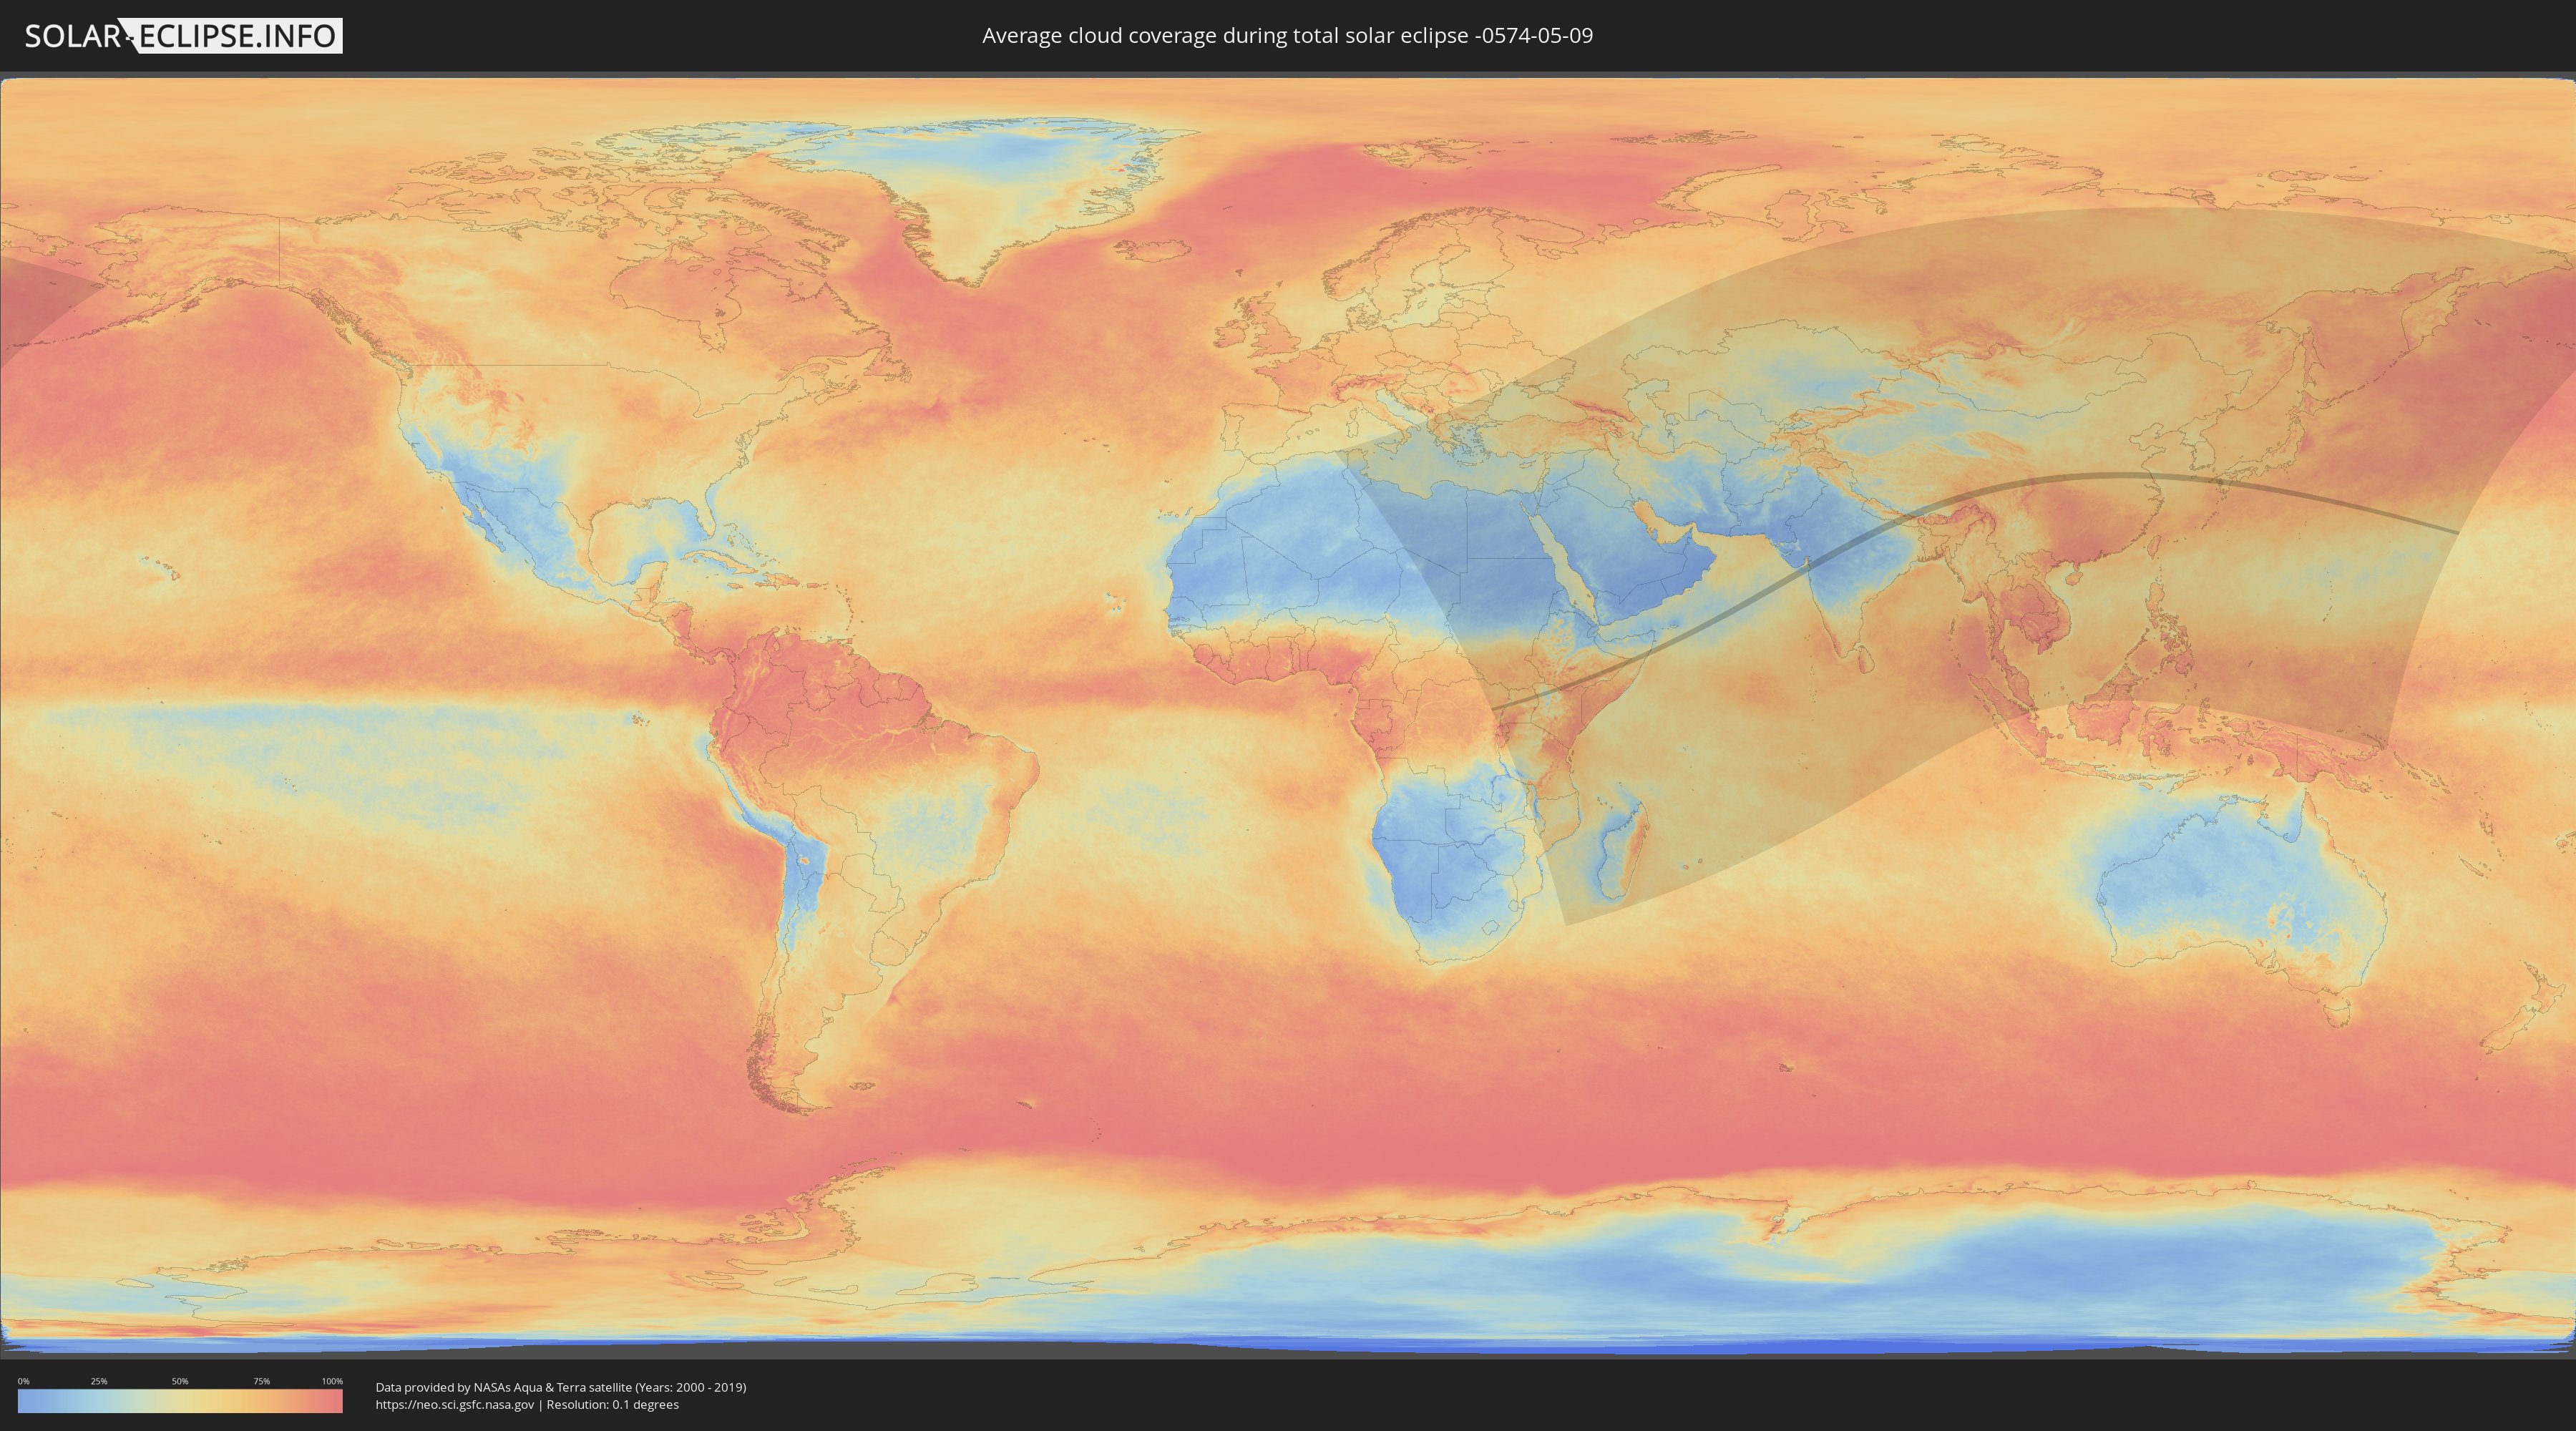
Task: Click the SOLAR-ECLIPSE.INFO logo
Action: [183, 36]
